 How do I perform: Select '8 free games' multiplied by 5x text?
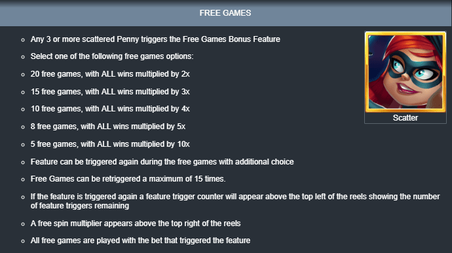108,126
